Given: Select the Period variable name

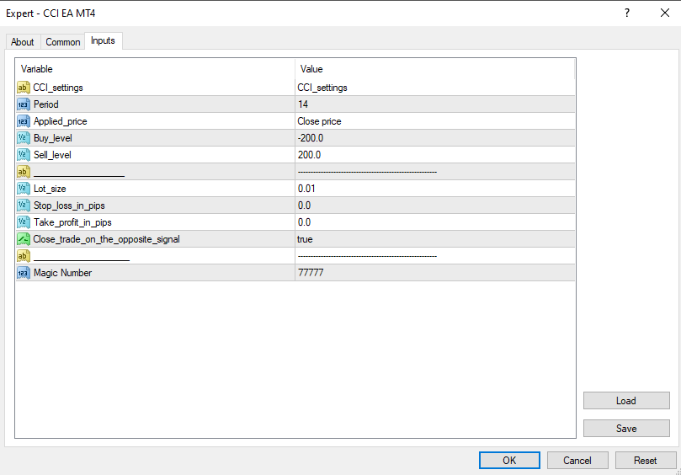Looking at the screenshot, I should click(x=46, y=104).
